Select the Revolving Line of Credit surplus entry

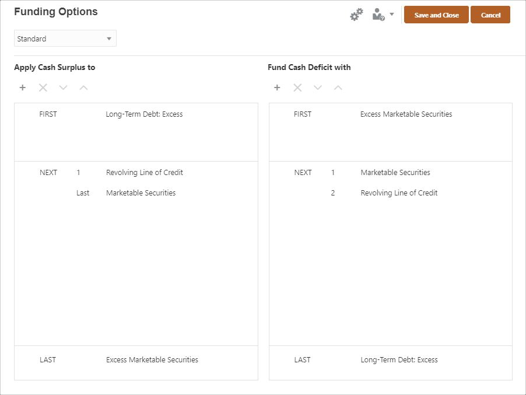(144, 172)
